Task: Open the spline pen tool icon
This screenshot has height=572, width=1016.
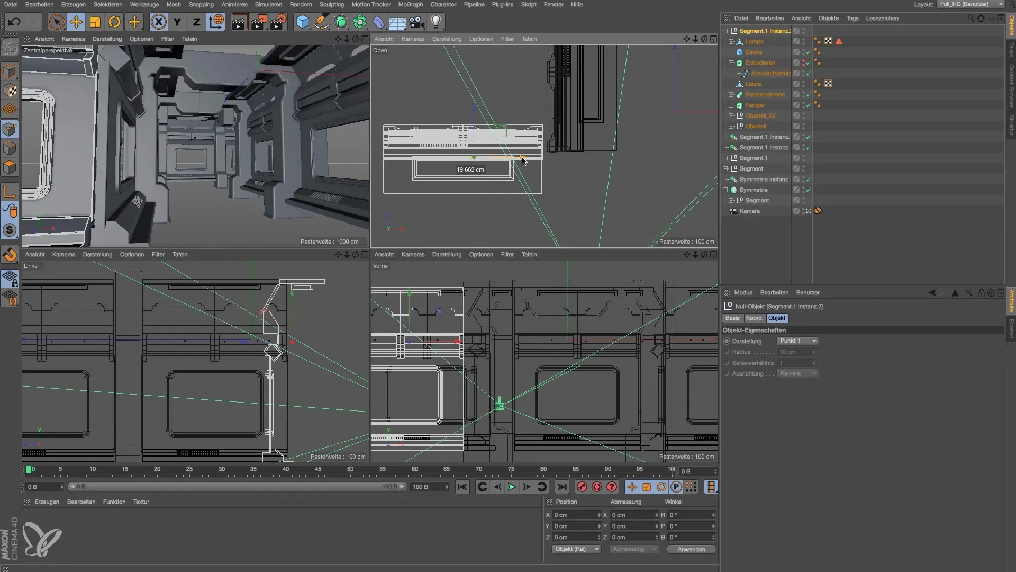Action: pos(321,22)
